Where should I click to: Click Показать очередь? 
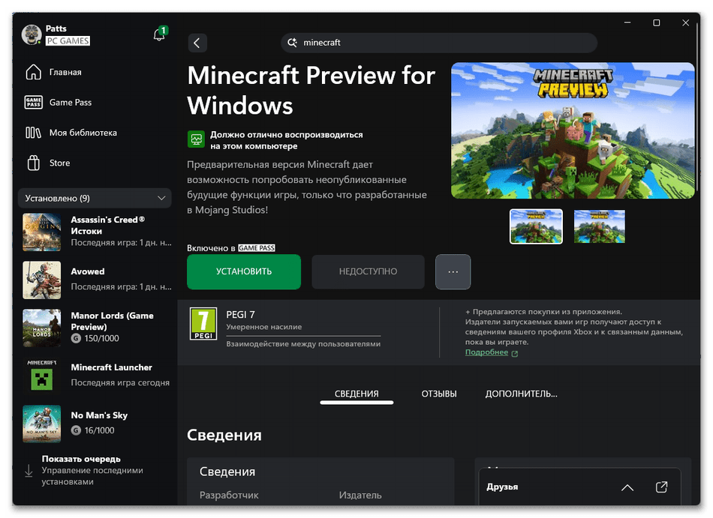[x=81, y=459]
